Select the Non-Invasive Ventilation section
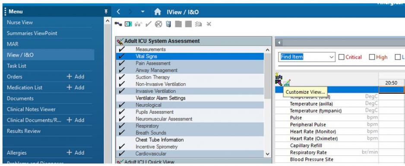 coord(190,84)
